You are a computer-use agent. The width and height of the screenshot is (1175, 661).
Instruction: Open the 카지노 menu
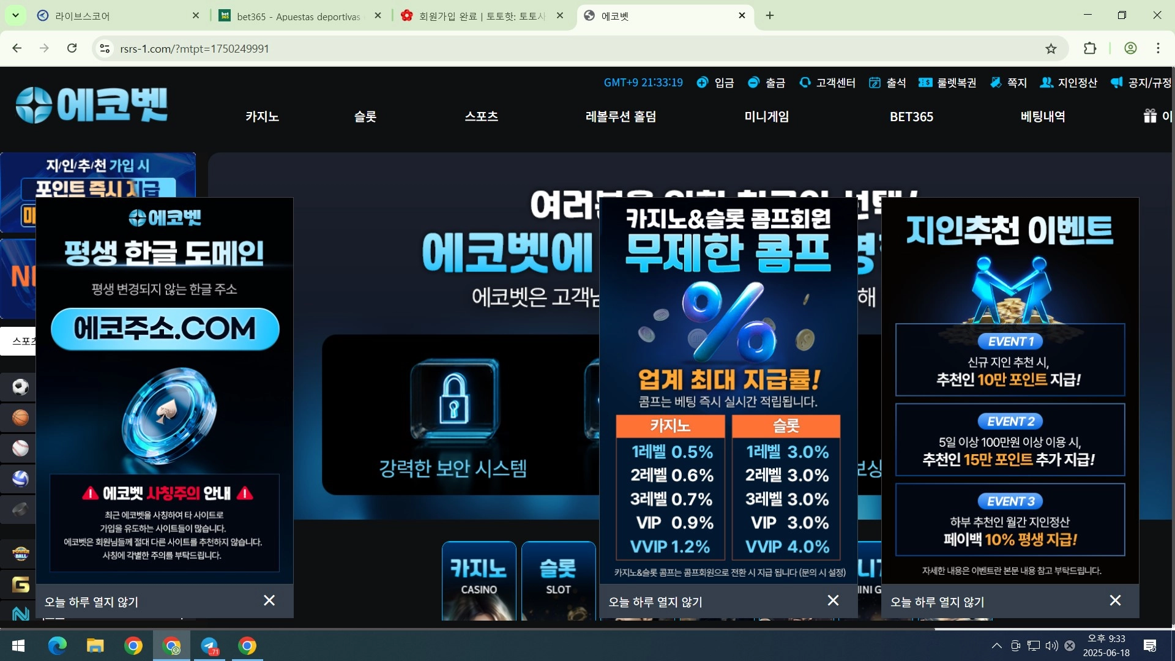pos(262,116)
